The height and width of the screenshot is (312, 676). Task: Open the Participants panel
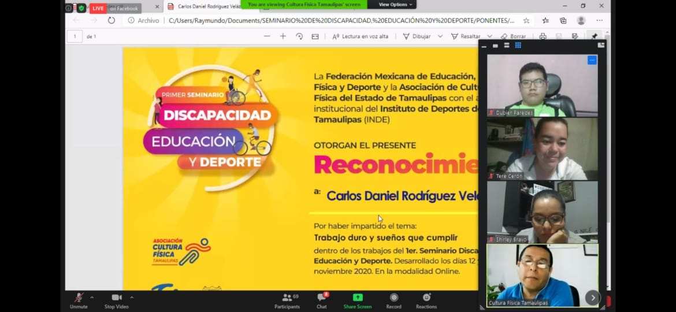287,299
